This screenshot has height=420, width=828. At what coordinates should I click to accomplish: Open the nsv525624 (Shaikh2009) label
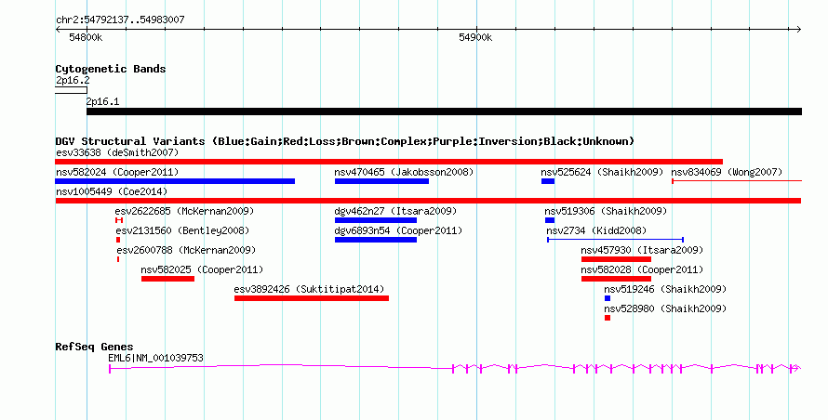click(602, 172)
